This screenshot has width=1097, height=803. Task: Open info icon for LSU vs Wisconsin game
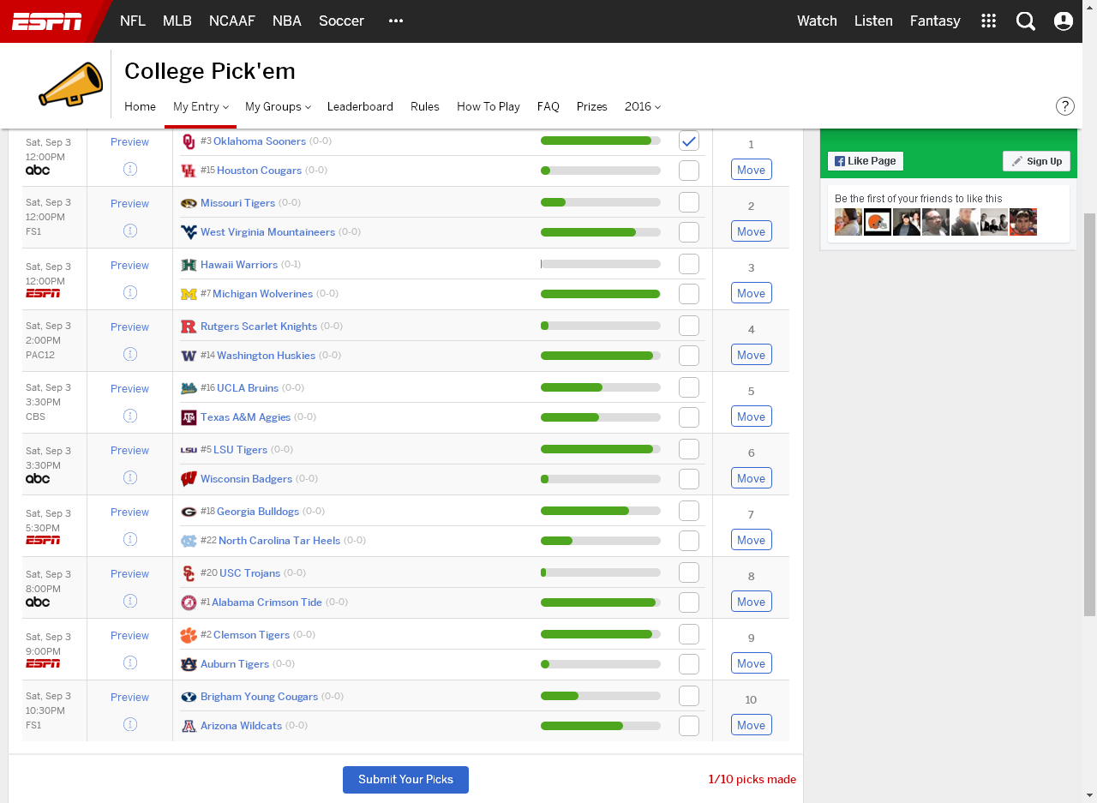[130, 477]
